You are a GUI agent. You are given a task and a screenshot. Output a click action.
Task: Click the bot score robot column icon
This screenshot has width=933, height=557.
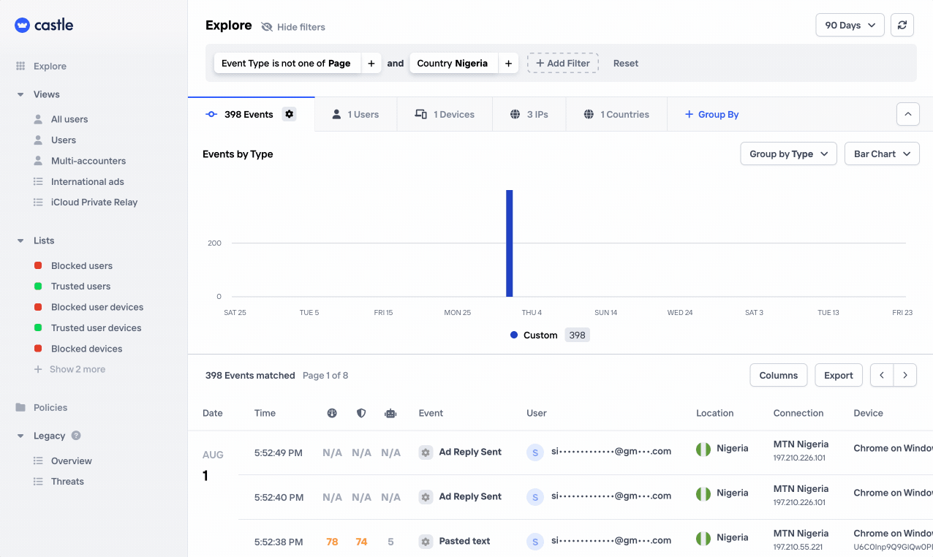390,413
